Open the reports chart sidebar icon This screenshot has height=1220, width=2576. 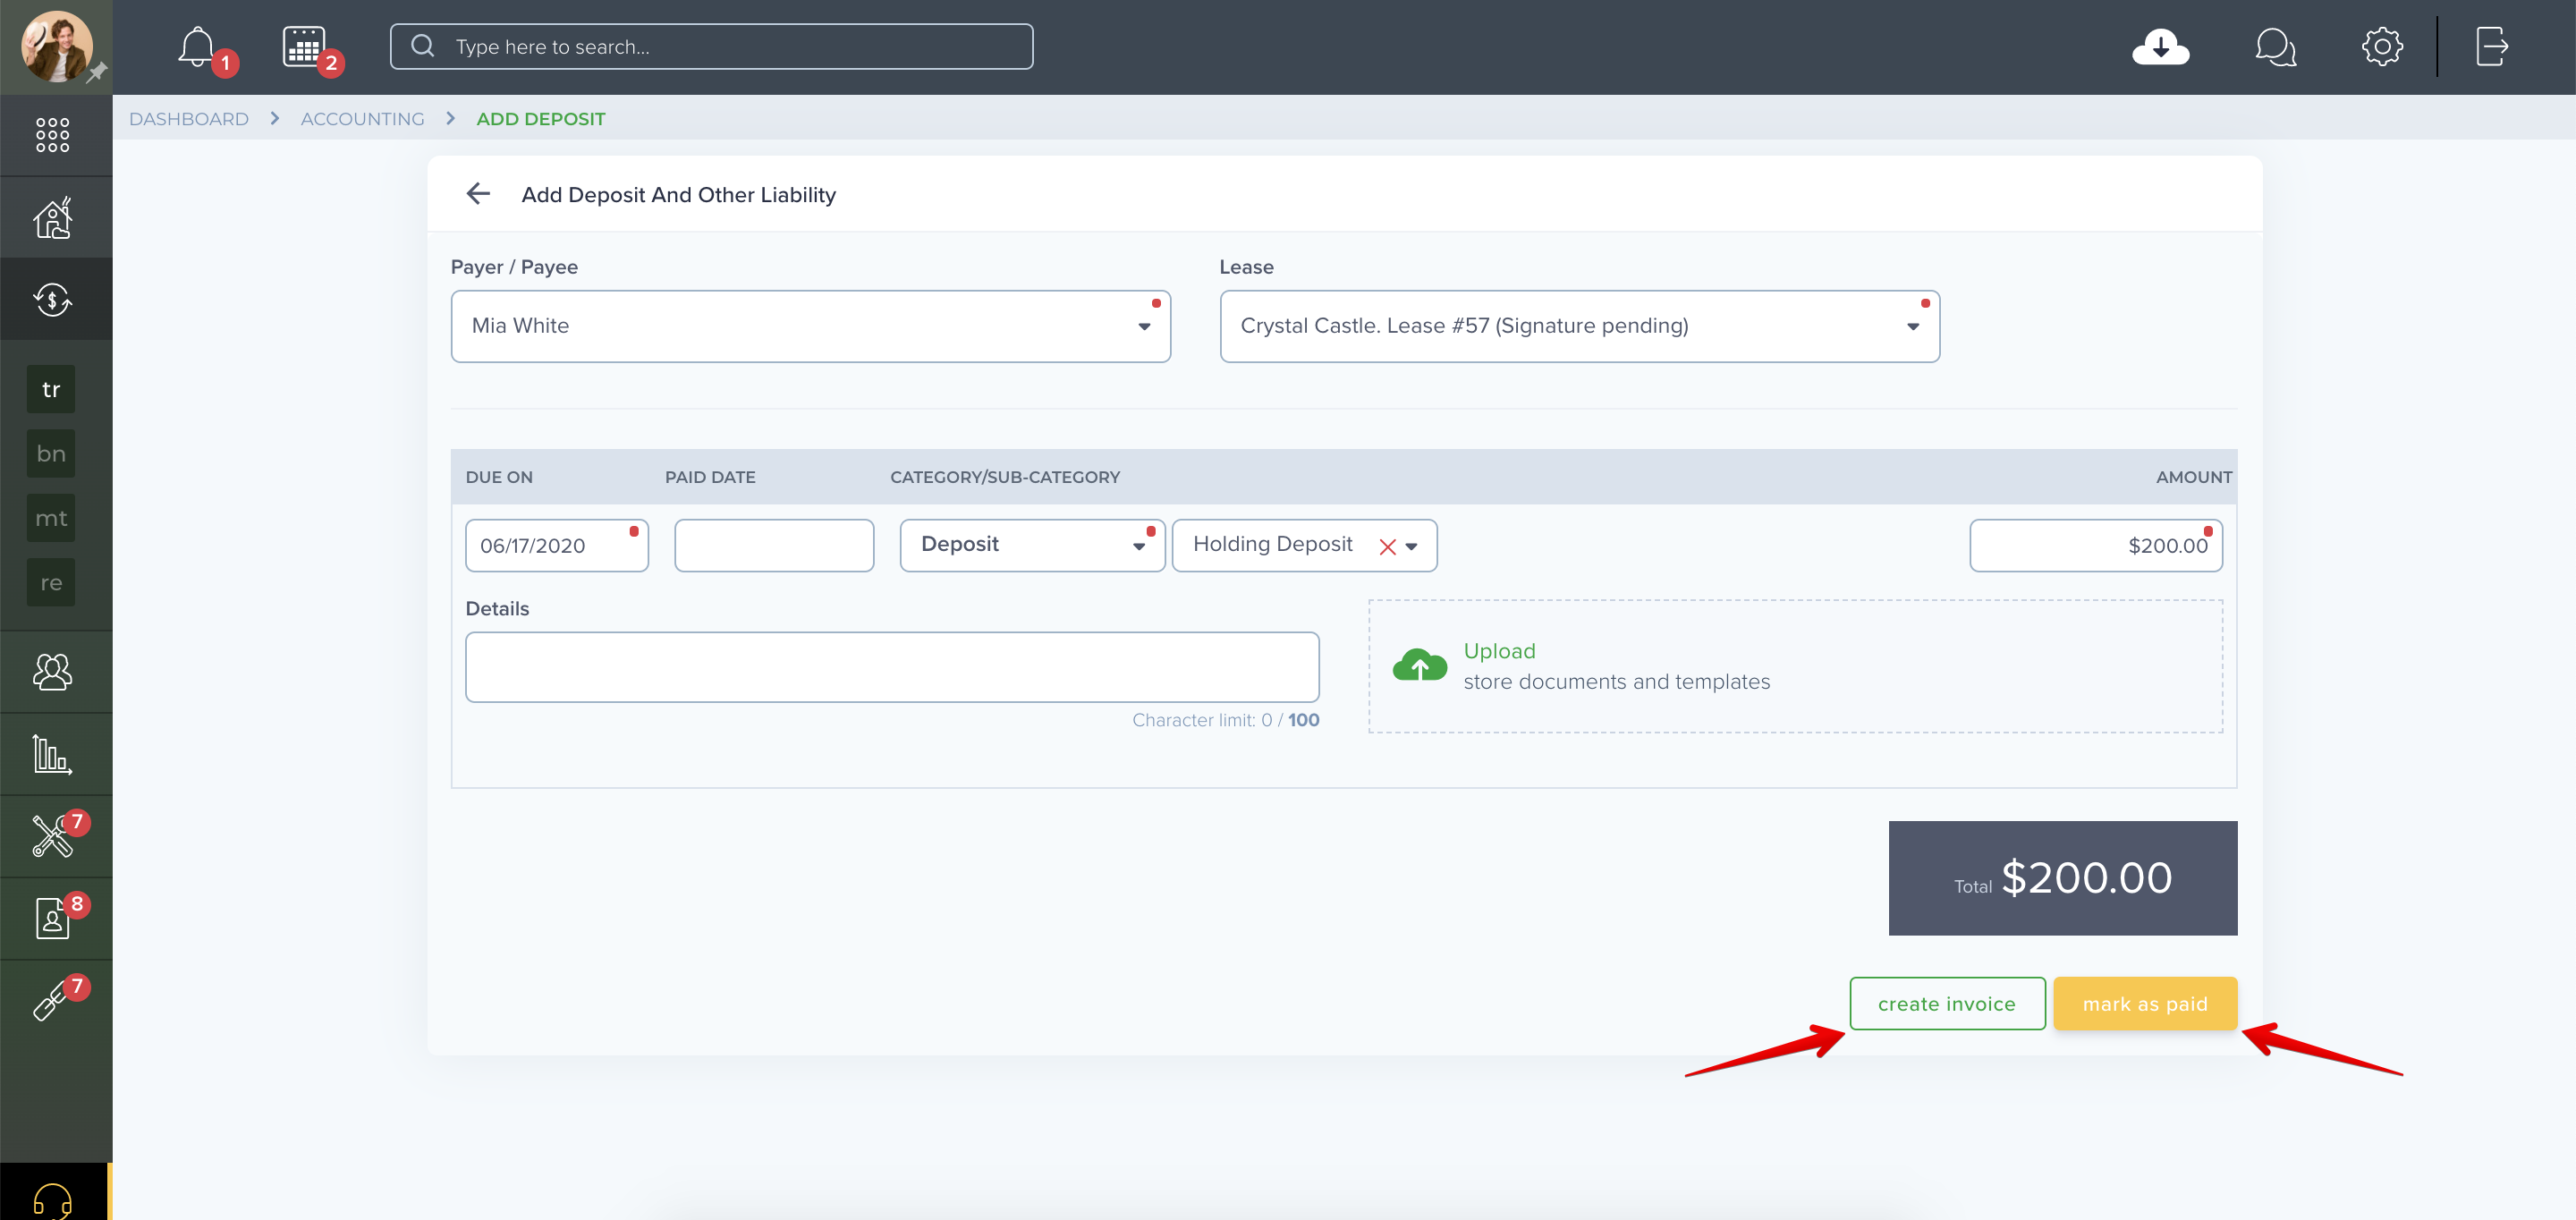(x=52, y=754)
